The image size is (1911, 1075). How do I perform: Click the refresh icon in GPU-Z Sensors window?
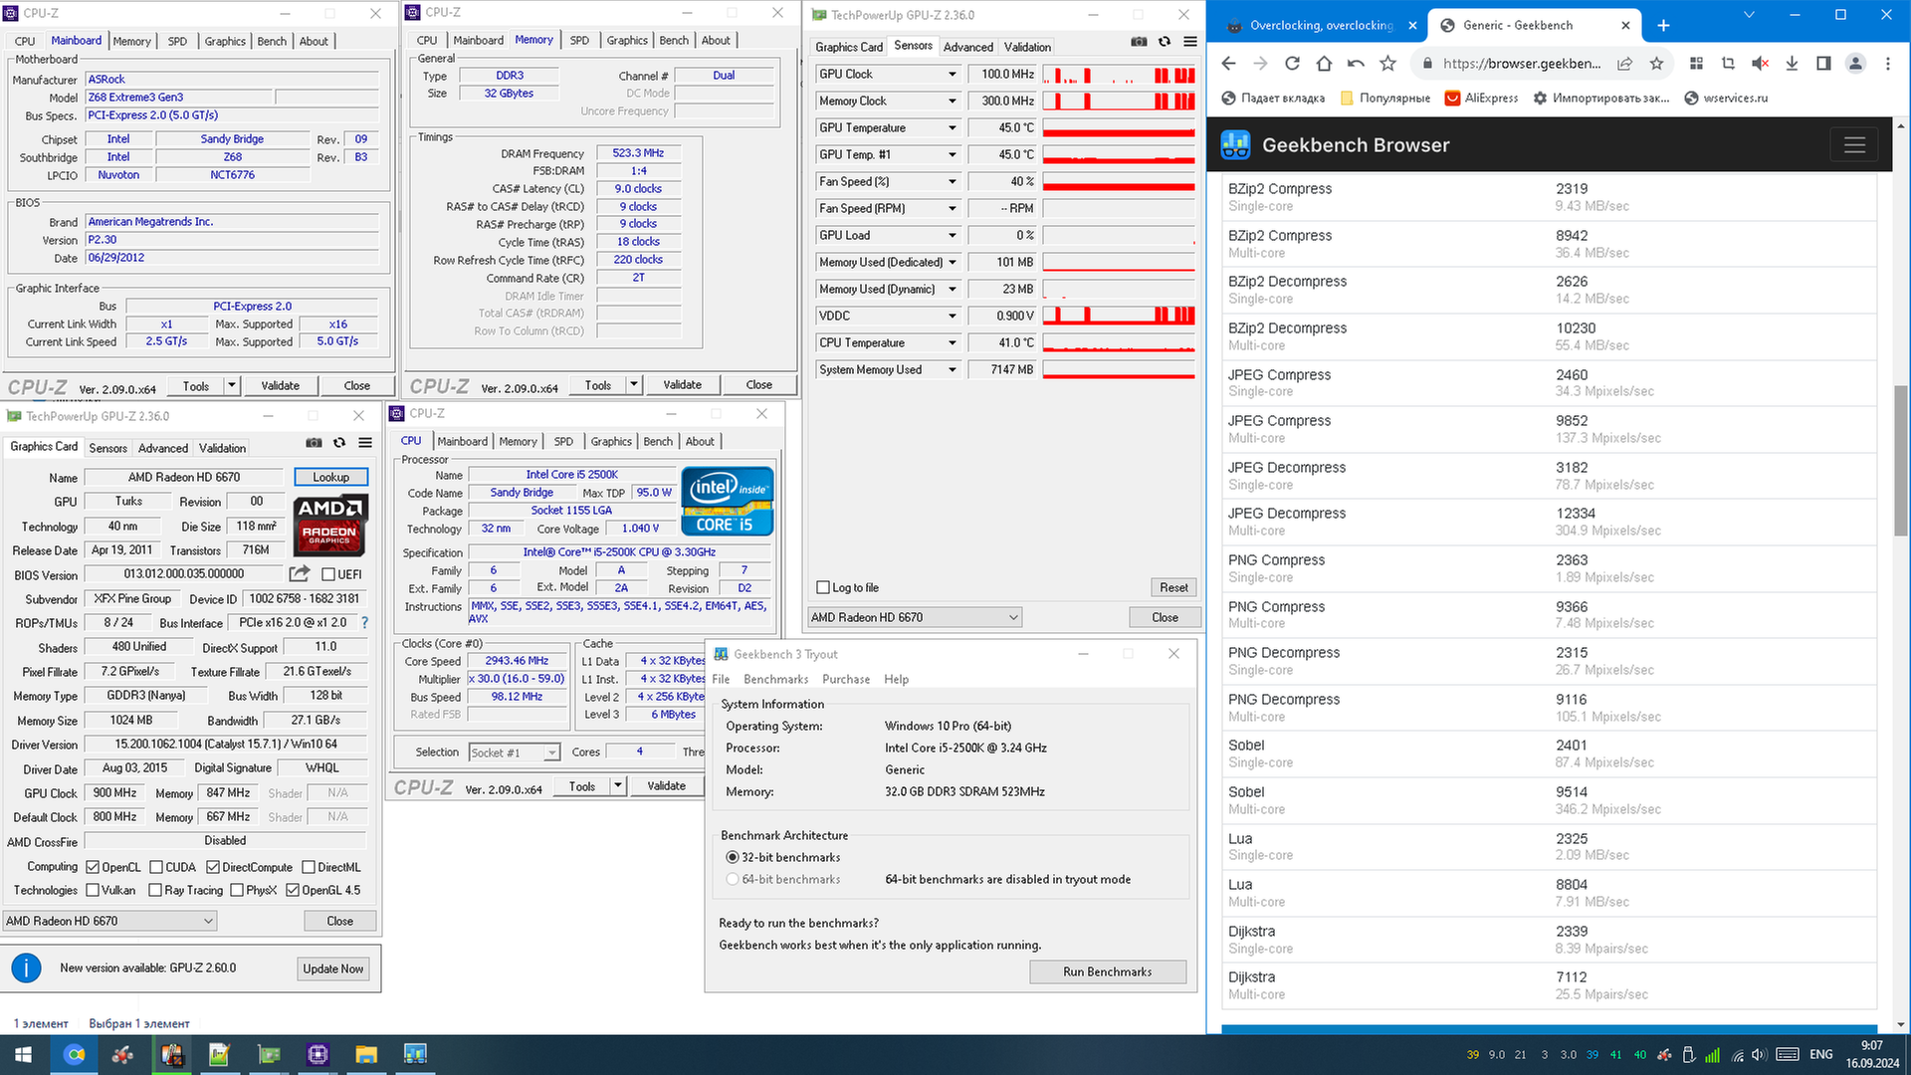click(x=1164, y=42)
